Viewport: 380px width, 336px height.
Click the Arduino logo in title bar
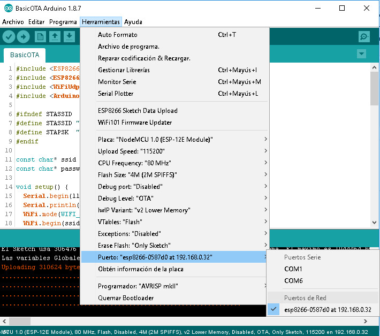8,8
